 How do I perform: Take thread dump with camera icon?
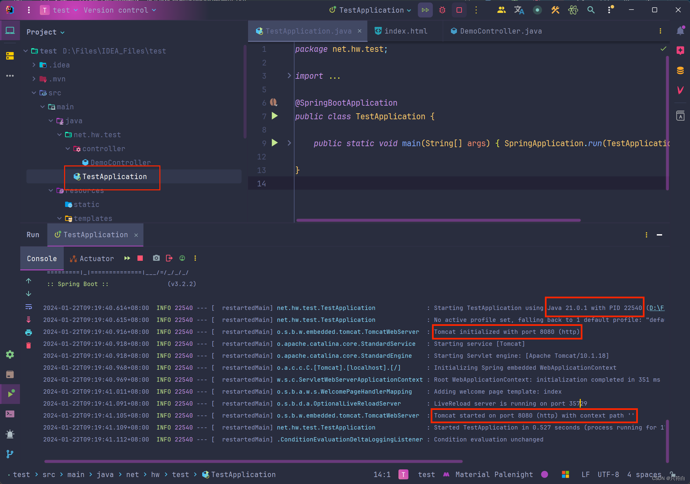coord(156,258)
